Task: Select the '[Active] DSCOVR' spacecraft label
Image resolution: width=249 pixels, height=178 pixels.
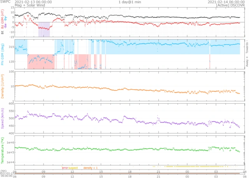Action: point(230,5)
